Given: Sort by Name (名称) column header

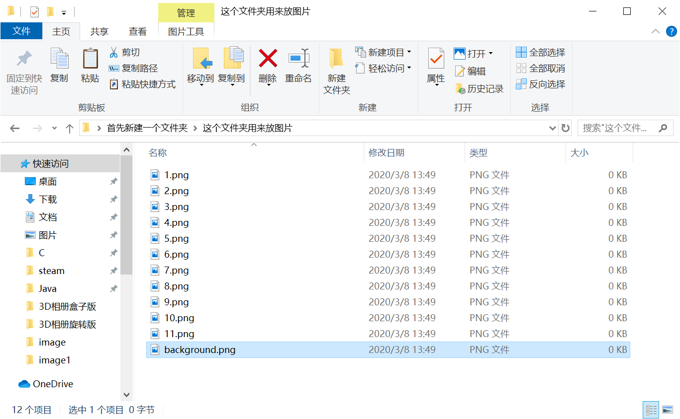Looking at the screenshot, I should [x=254, y=153].
